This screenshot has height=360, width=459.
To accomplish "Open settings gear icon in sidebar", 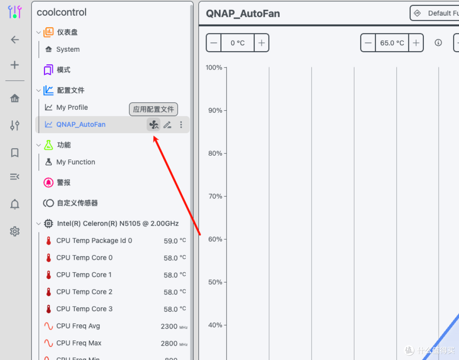I will (x=15, y=231).
